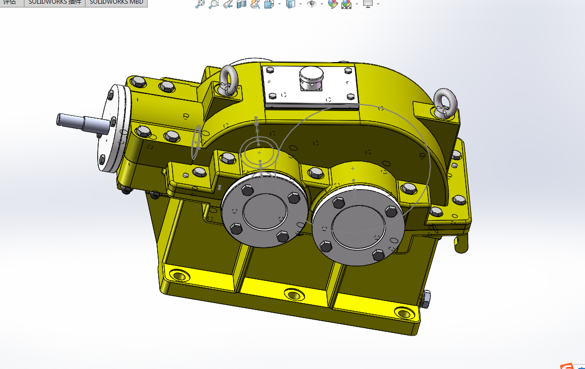Select the Zoom to Area tool
This screenshot has width=585, height=369.
213,4
